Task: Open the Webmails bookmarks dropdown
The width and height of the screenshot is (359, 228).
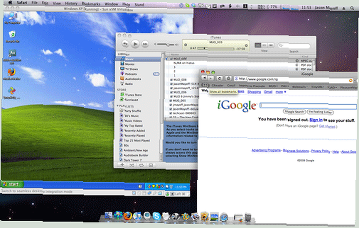Action: point(300,87)
